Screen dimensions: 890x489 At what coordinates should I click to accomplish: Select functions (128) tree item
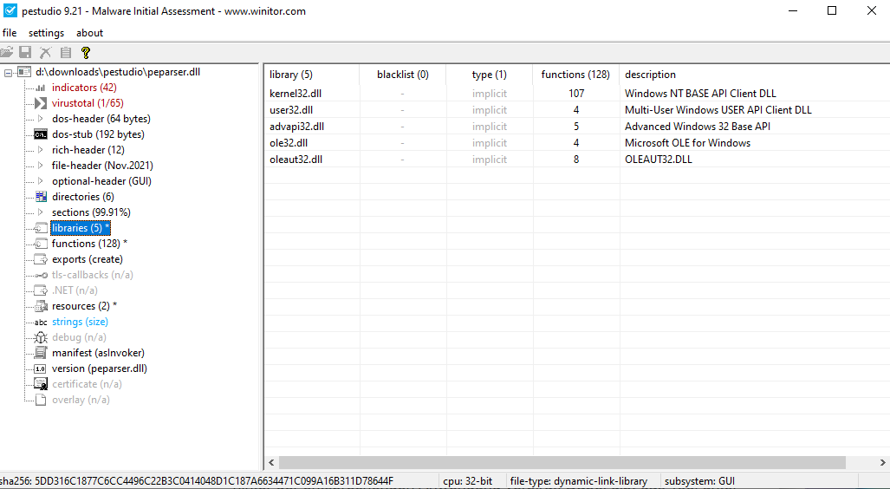pyautogui.click(x=89, y=244)
